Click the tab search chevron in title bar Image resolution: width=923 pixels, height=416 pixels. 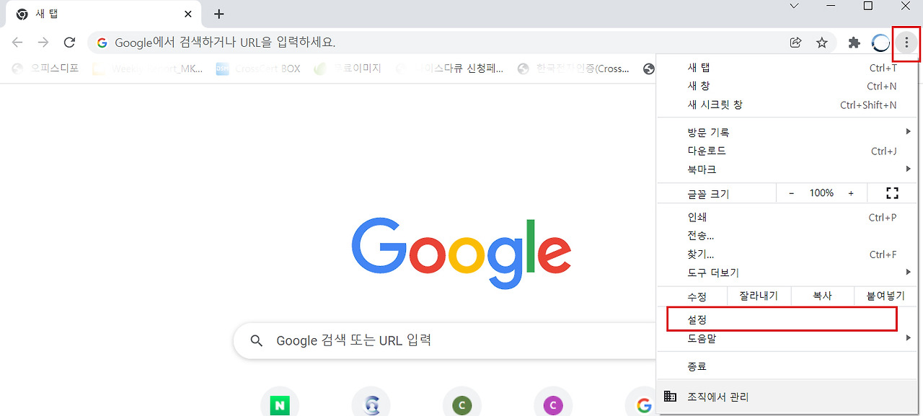(x=794, y=6)
